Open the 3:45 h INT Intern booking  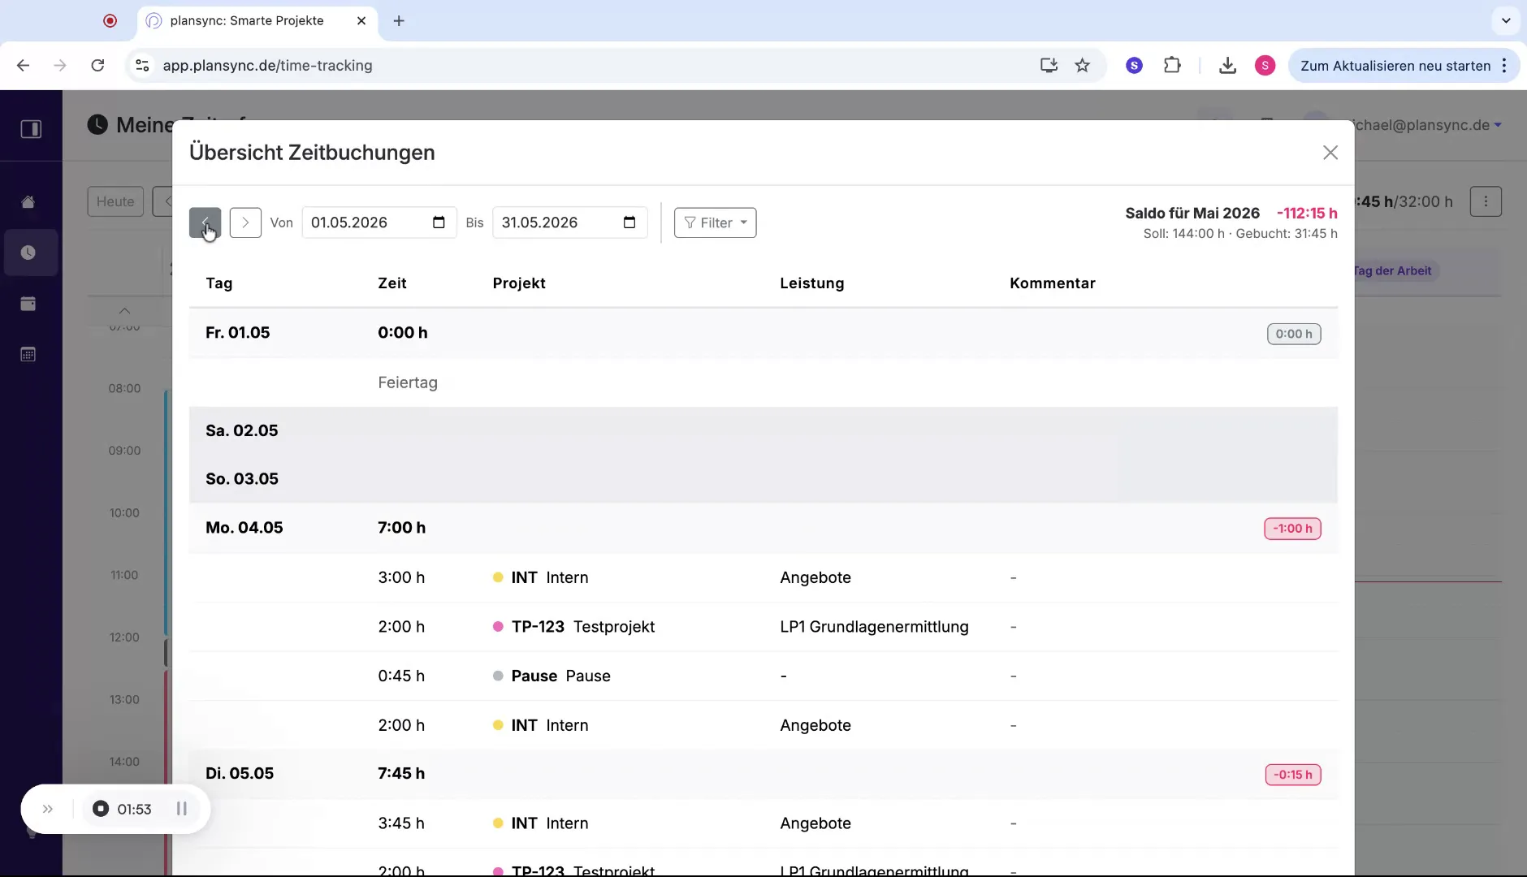click(763, 823)
